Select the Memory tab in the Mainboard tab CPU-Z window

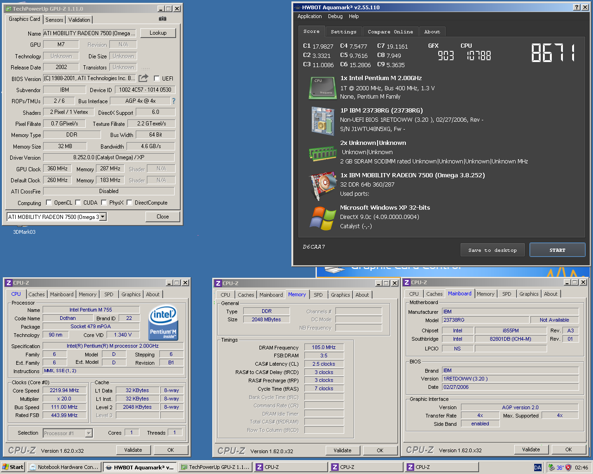pos(486,294)
